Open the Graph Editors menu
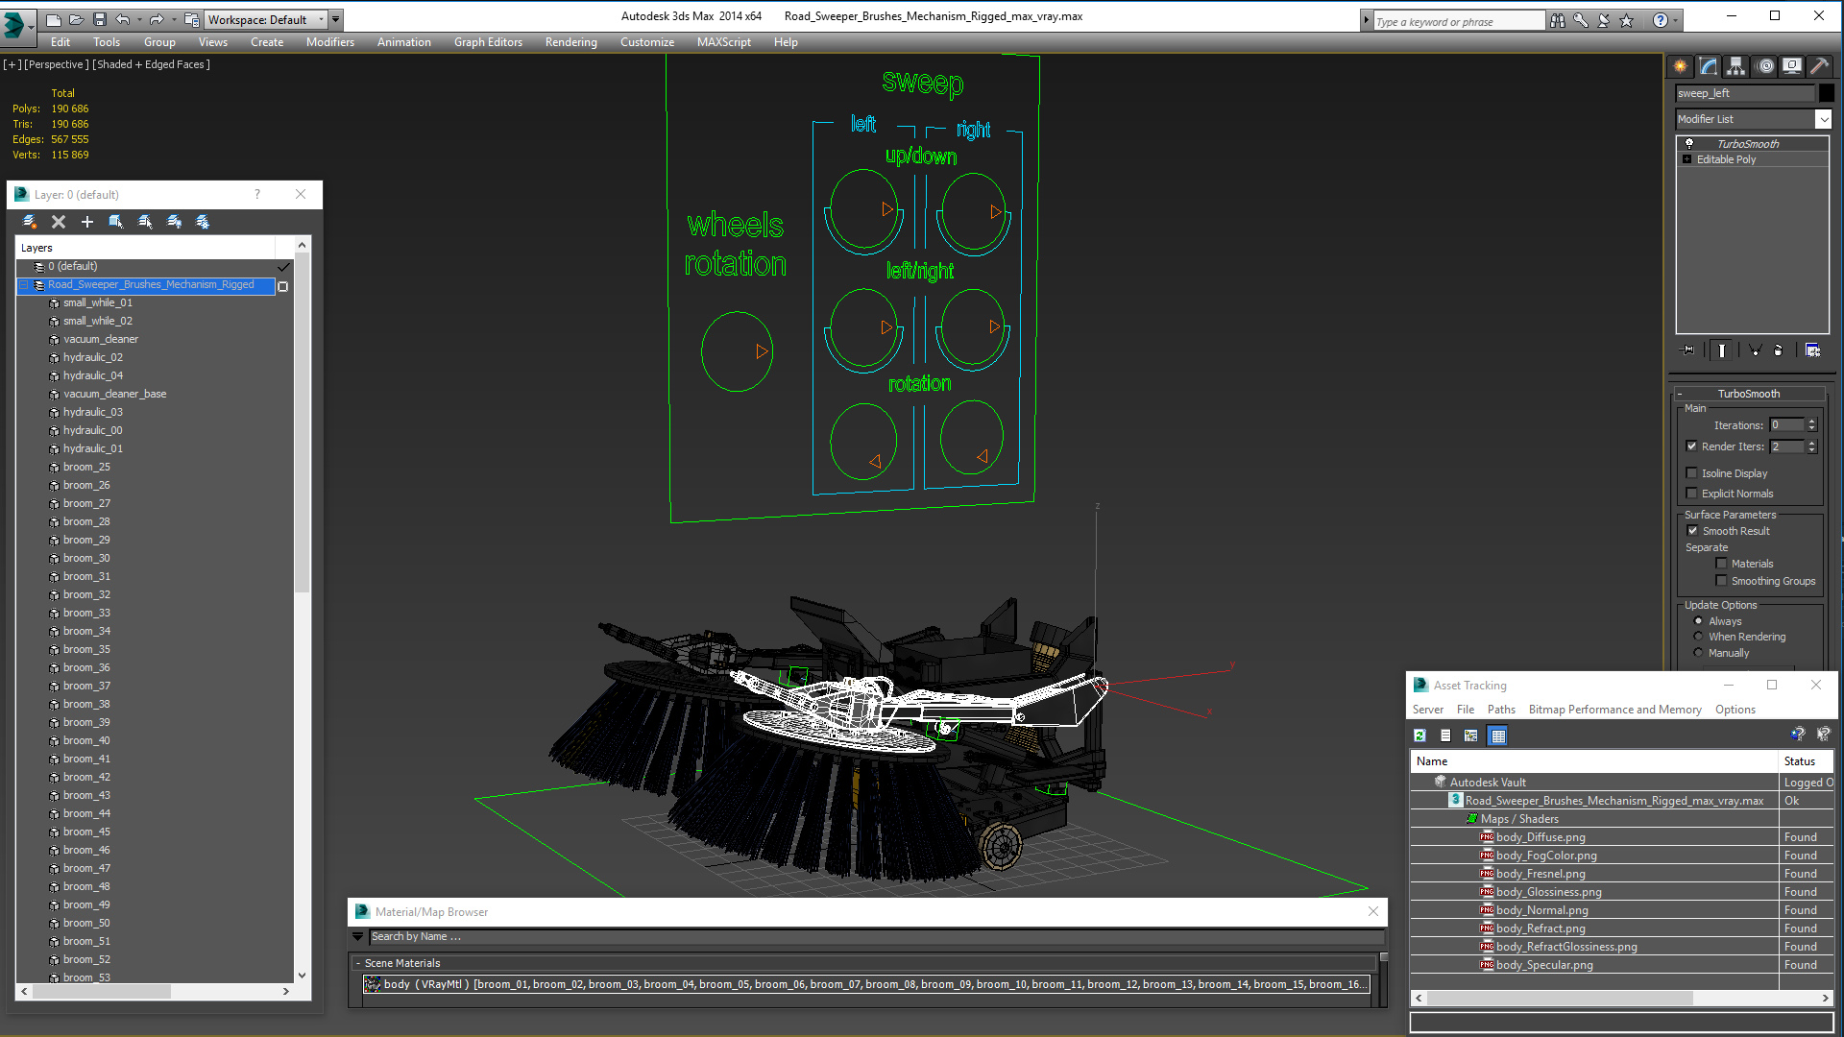The image size is (1844, 1037). pos(488,42)
